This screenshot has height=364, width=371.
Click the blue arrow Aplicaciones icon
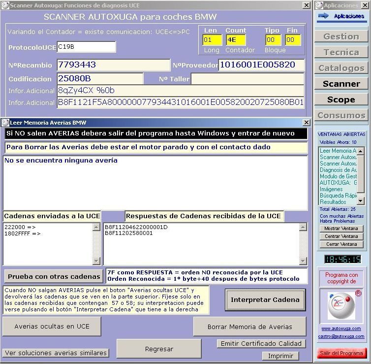pos(323,16)
